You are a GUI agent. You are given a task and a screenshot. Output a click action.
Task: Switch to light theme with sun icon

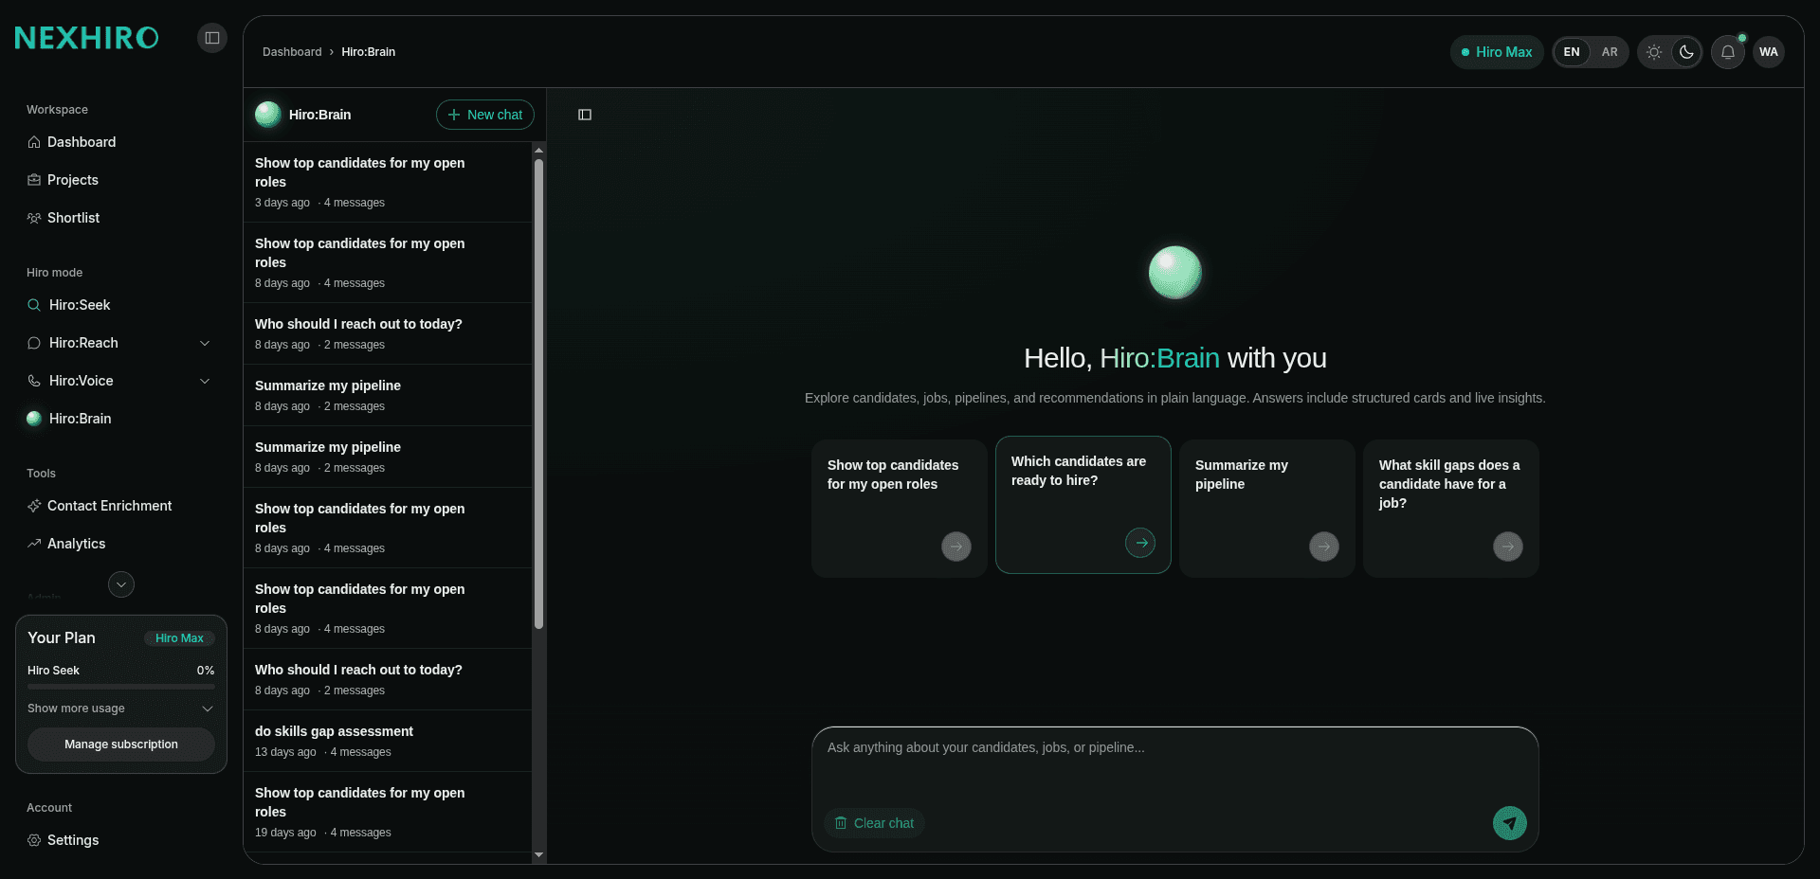tap(1654, 52)
